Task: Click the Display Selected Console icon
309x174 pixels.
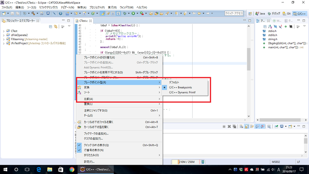Action: tap(282, 127)
